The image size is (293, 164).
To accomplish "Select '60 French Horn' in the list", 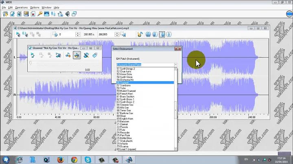I will pos(145,94).
